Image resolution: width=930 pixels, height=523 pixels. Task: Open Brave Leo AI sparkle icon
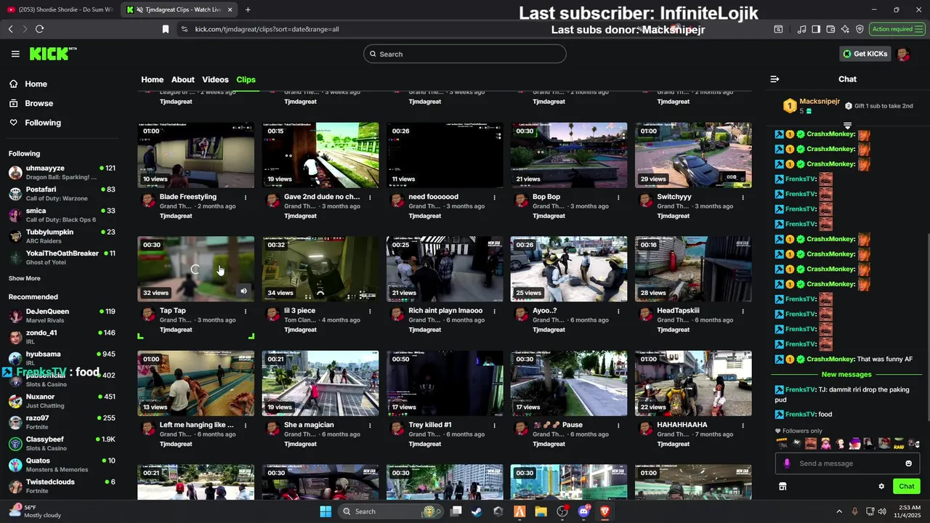(x=845, y=29)
